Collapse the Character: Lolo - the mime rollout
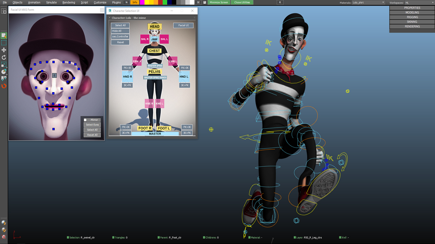This screenshot has width=435, height=244. [109, 18]
